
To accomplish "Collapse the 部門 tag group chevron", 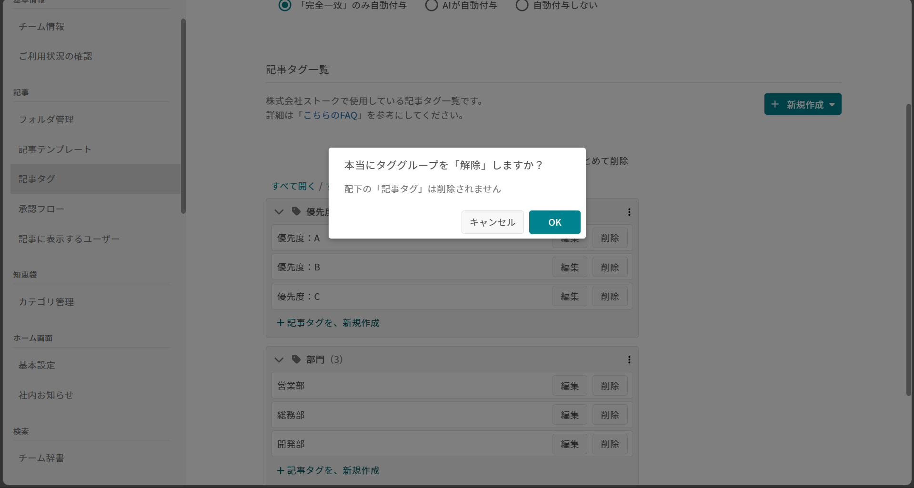I will (279, 359).
